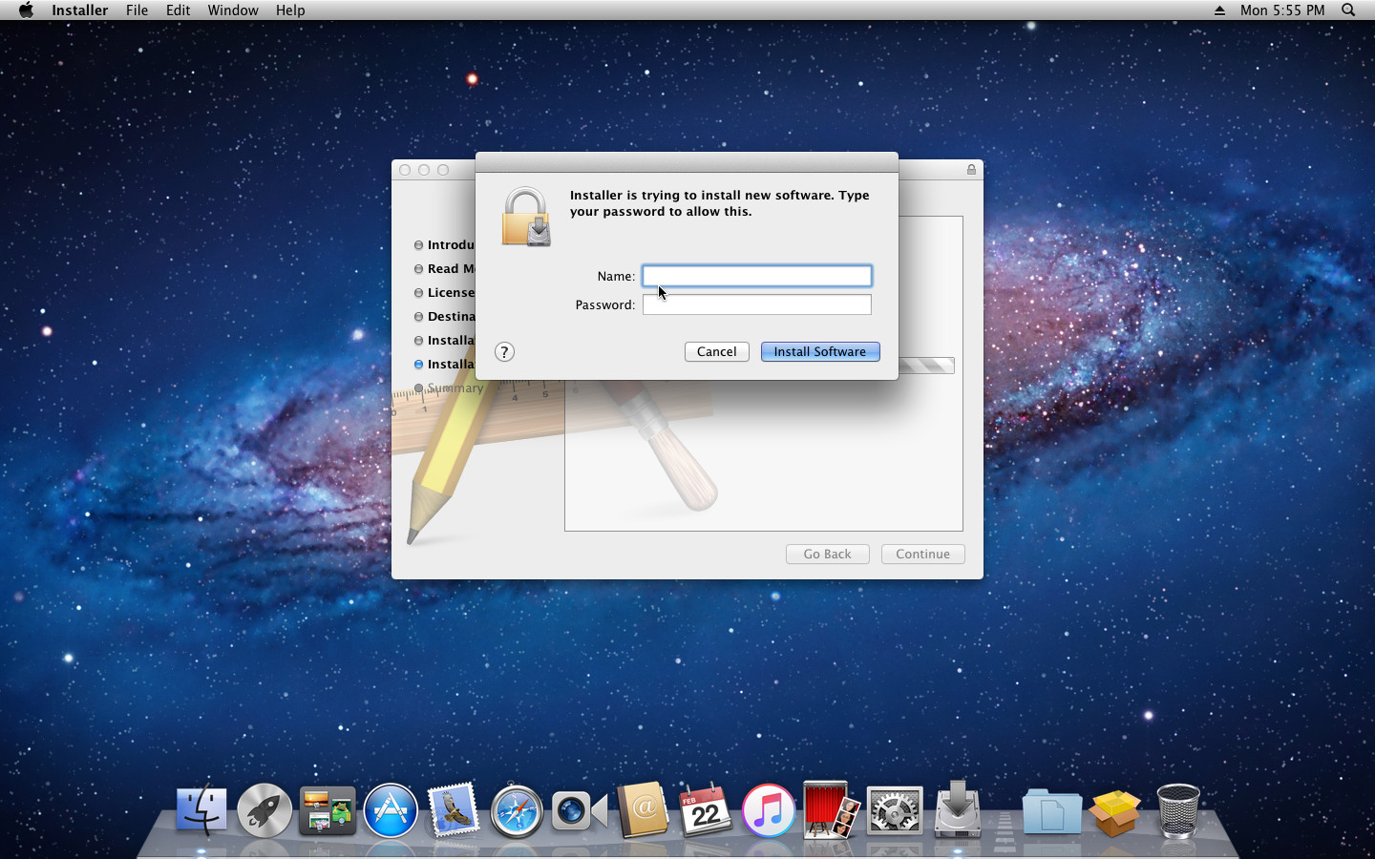Open the Window menu
The height and width of the screenshot is (859, 1375).
(x=233, y=10)
